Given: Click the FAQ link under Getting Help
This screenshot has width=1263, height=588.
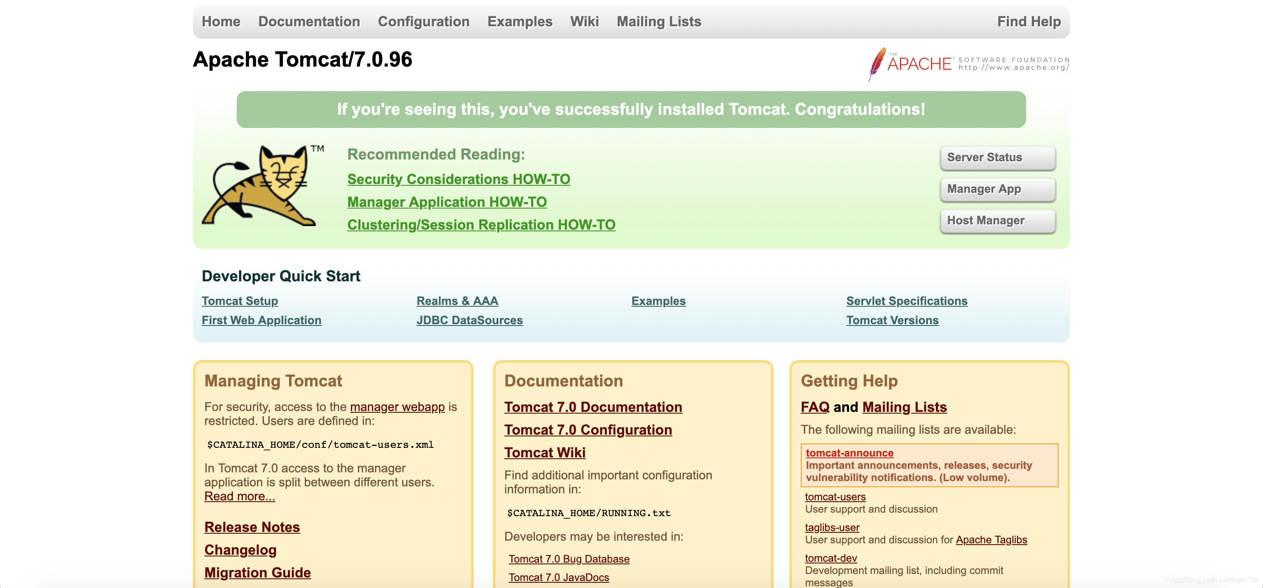Looking at the screenshot, I should pos(815,407).
